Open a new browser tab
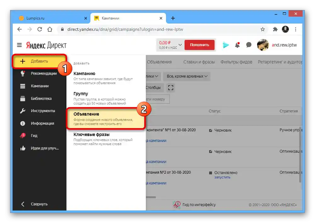Screen dimensions: 315x223 (173, 18)
